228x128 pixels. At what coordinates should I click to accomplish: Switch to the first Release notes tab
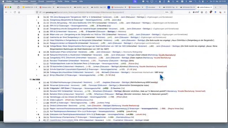[47, 7]
